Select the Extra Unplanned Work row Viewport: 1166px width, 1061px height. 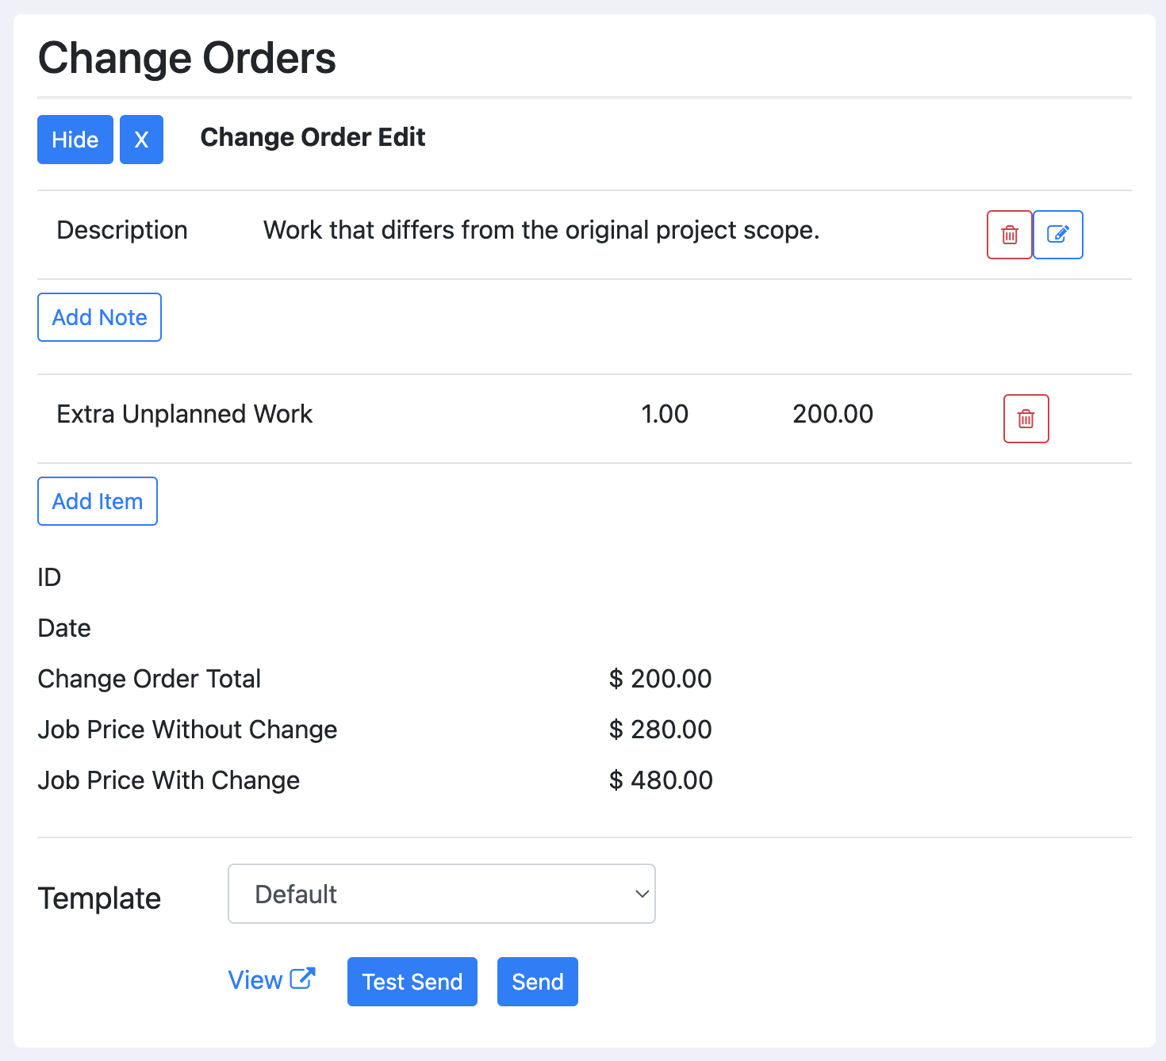185,413
